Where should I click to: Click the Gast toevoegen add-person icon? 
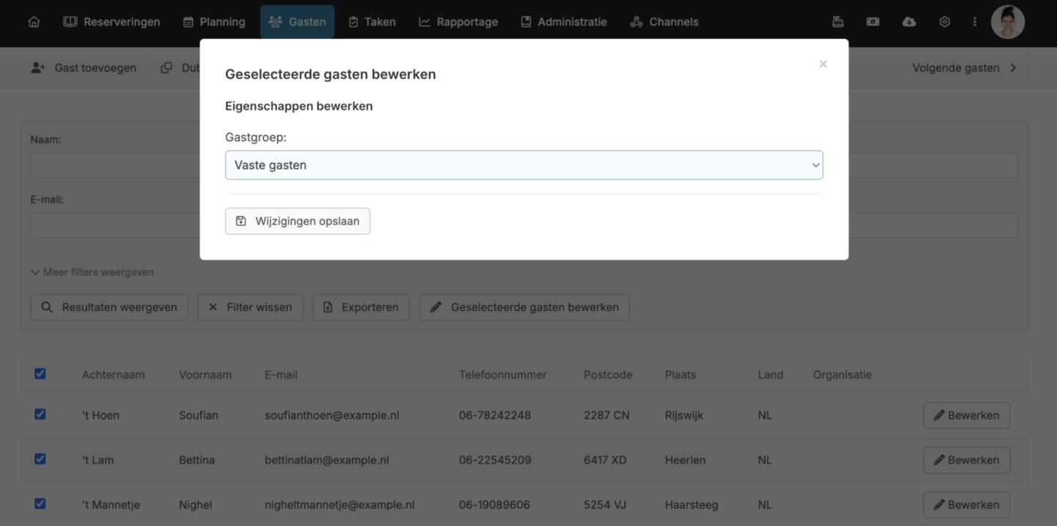(38, 68)
